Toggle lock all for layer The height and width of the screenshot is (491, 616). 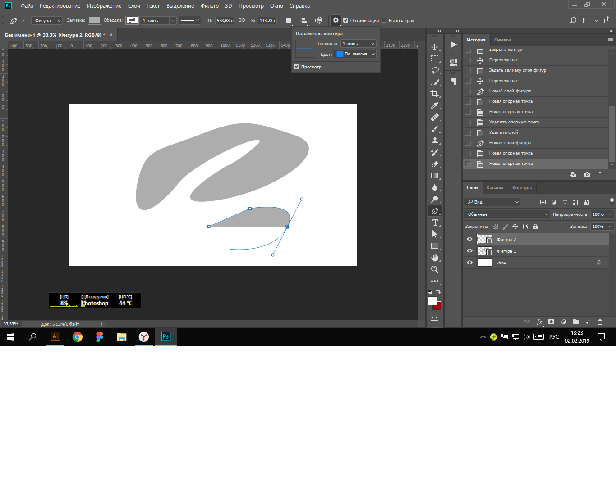(535, 227)
